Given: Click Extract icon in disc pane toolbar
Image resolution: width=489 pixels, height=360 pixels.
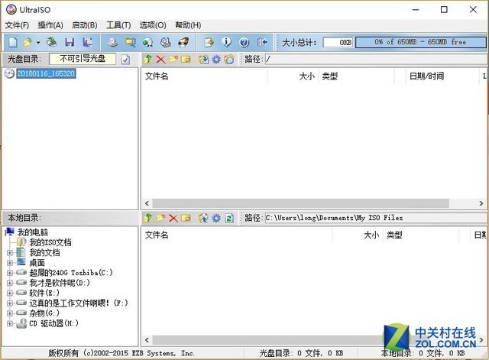Looking at the screenshot, I should [203, 60].
